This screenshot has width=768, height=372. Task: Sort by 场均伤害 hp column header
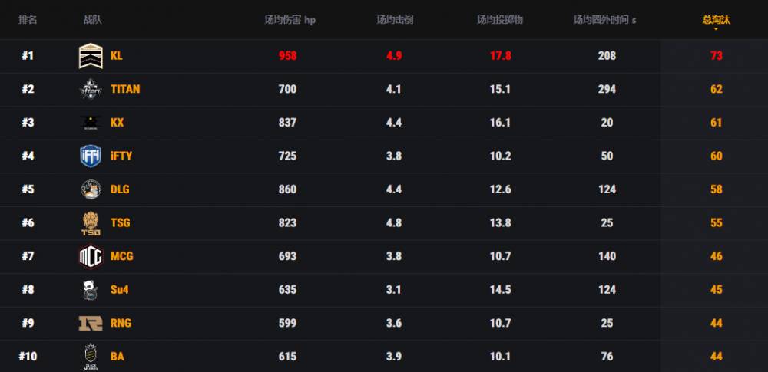pyautogui.click(x=290, y=20)
